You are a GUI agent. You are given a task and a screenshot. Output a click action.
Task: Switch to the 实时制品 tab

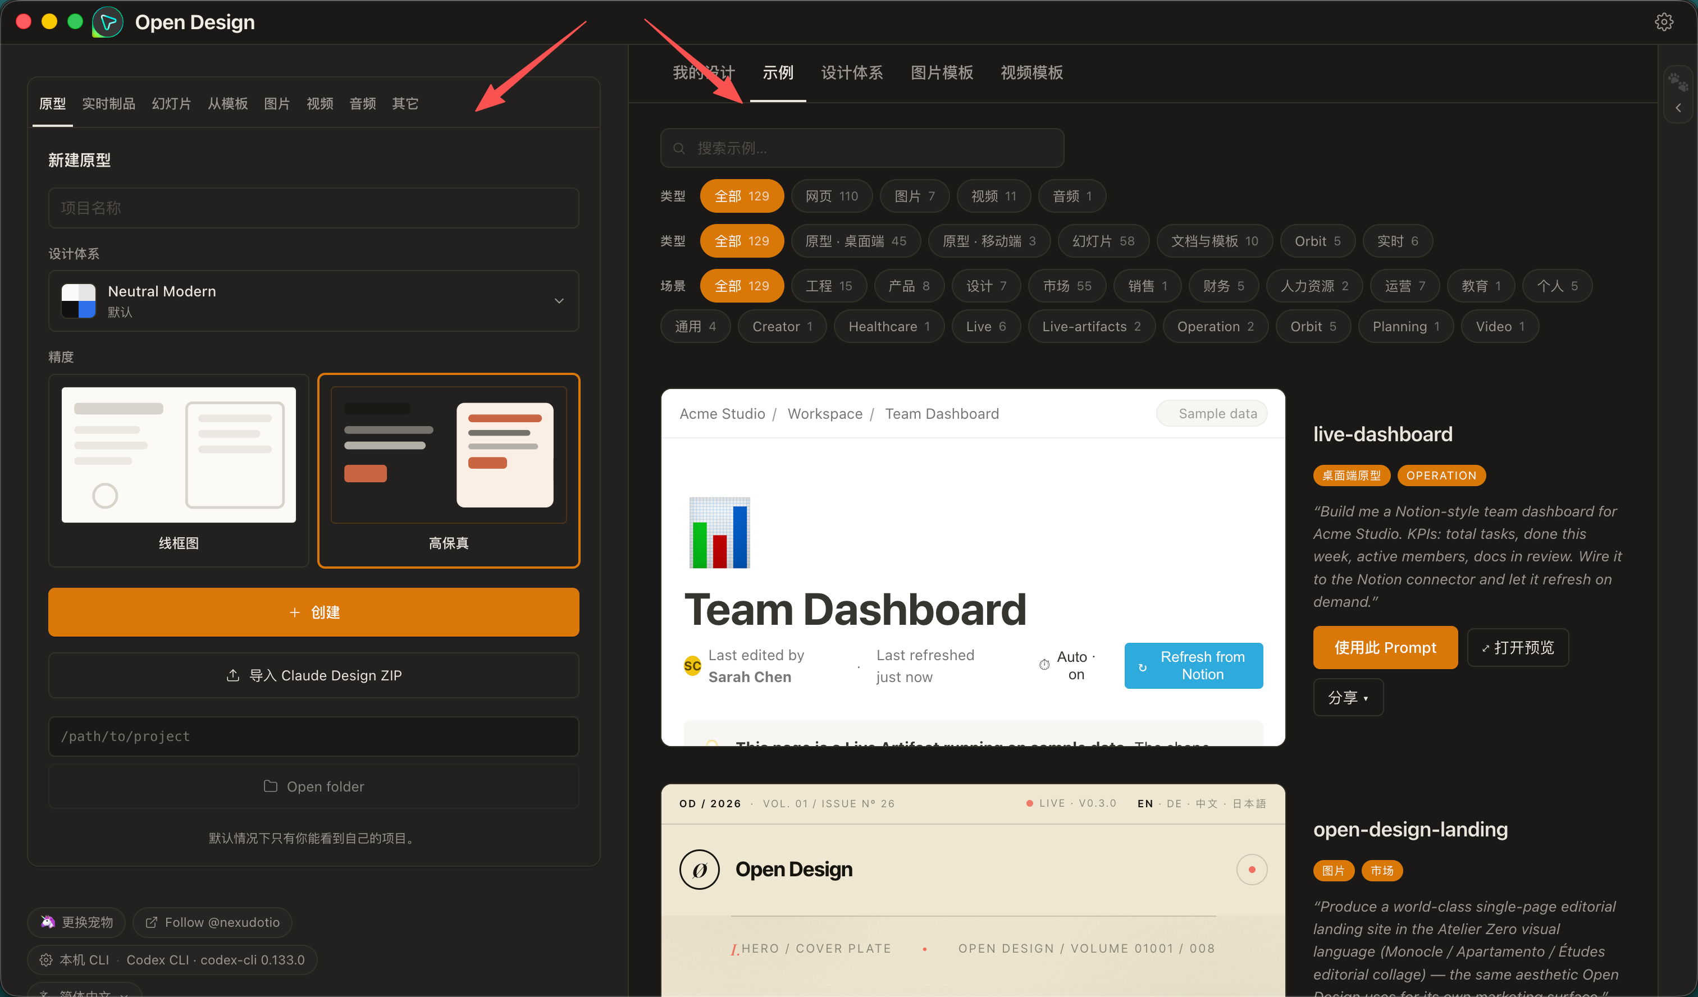coord(108,104)
